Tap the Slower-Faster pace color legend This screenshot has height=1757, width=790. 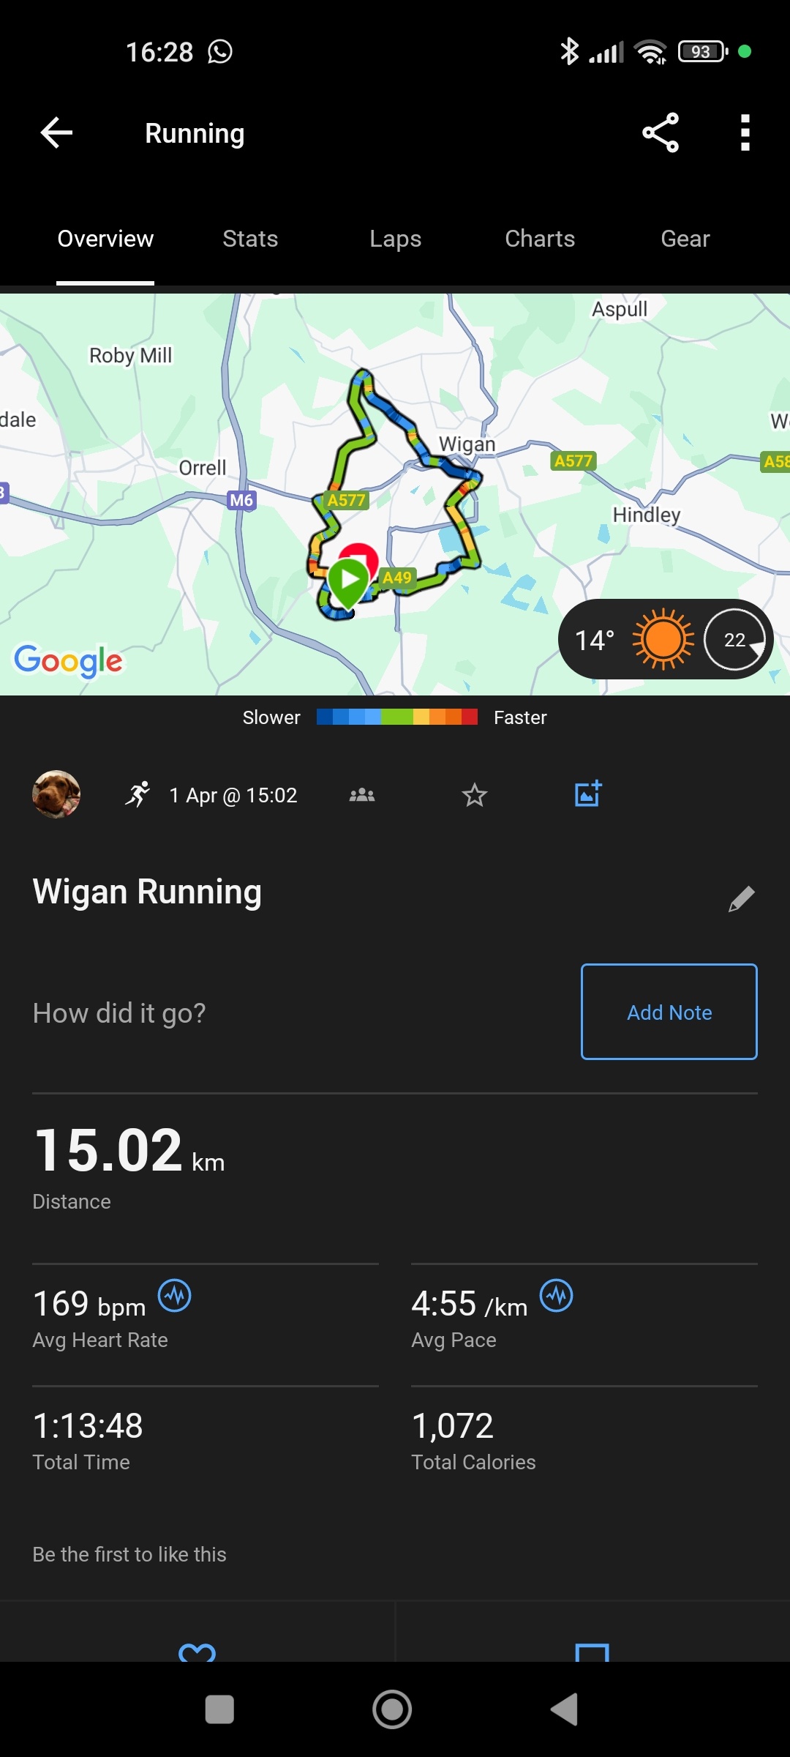396,717
